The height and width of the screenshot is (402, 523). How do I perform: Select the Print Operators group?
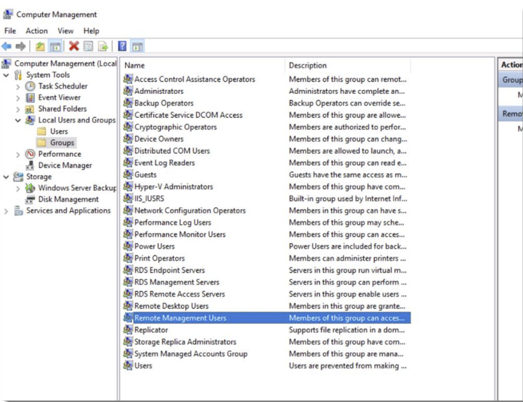click(159, 259)
